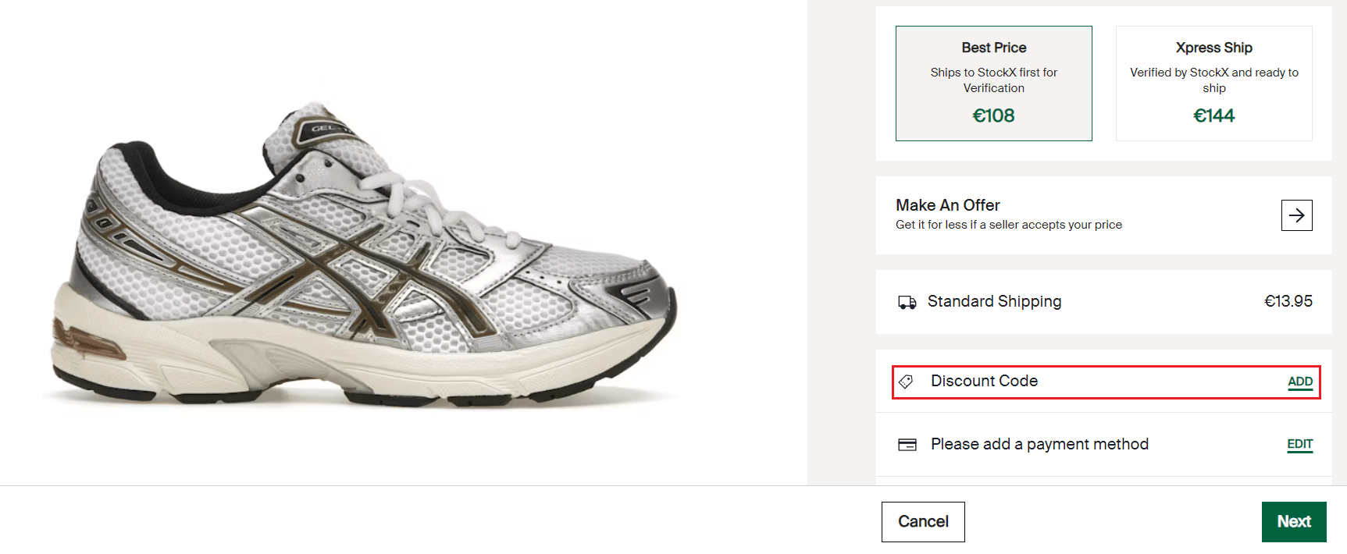
Task: Open the Discount Code entry section
Action: (x=1299, y=382)
